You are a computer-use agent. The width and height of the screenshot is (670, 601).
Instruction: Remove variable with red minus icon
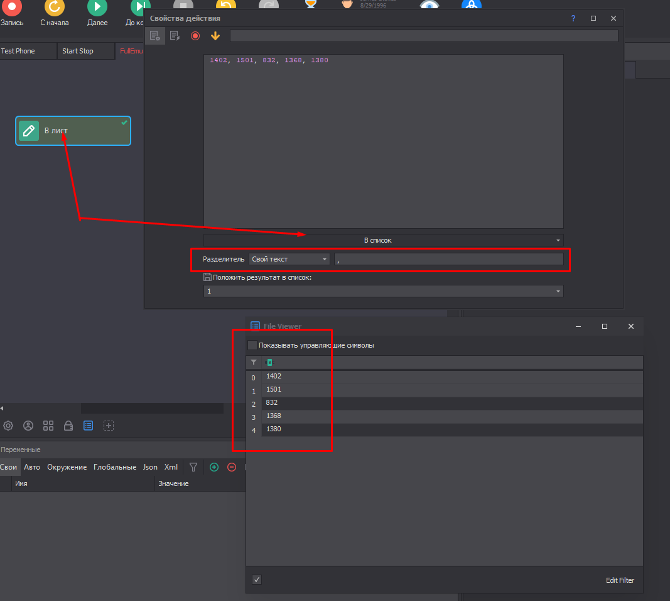tap(232, 467)
